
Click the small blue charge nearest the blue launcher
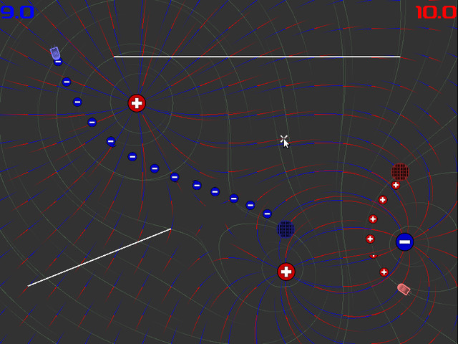tap(58, 62)
